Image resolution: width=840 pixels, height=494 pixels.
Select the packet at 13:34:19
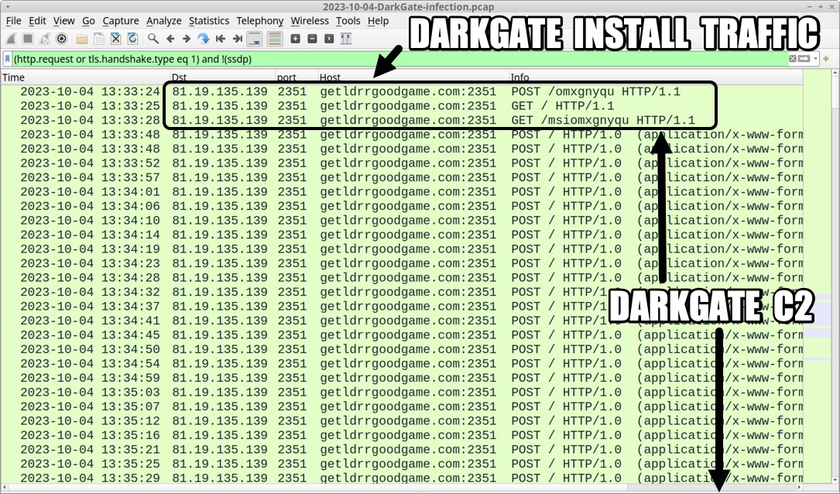click(x=402, y=249)
